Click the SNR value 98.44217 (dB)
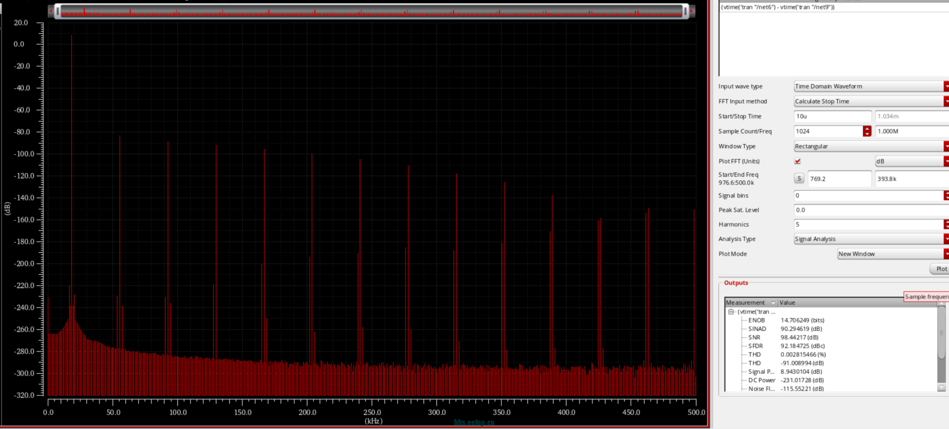 click(799, 337)
